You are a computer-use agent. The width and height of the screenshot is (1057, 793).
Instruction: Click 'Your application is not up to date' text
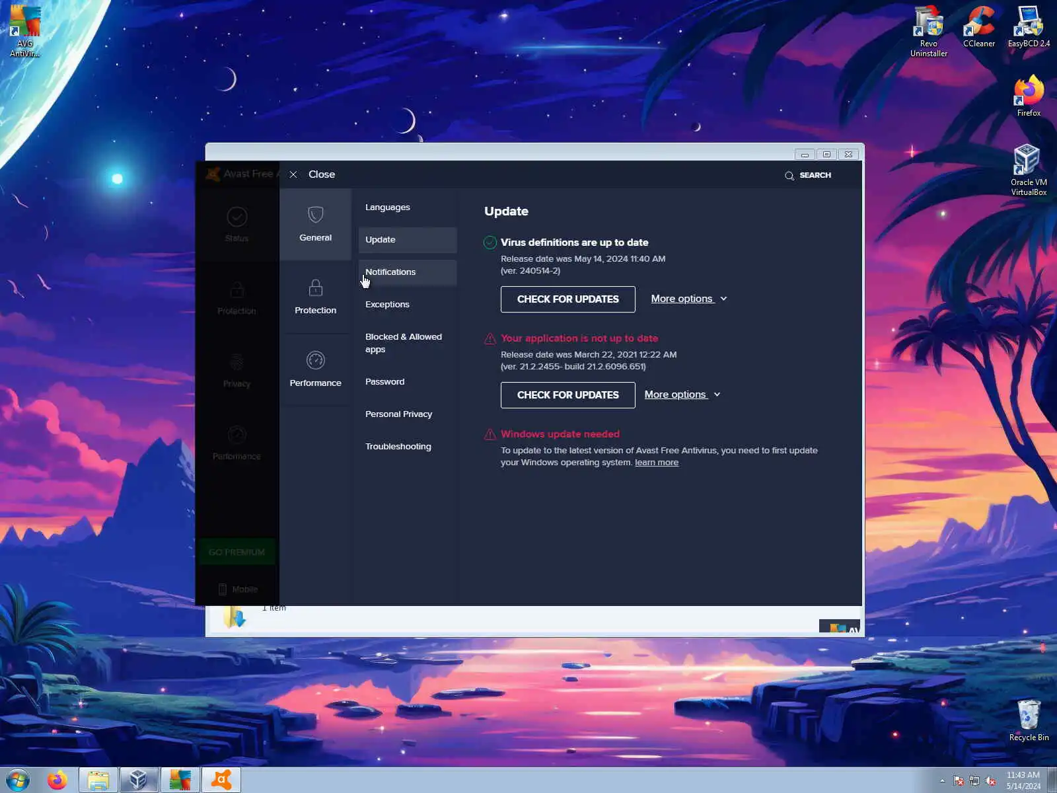(579, 338)
